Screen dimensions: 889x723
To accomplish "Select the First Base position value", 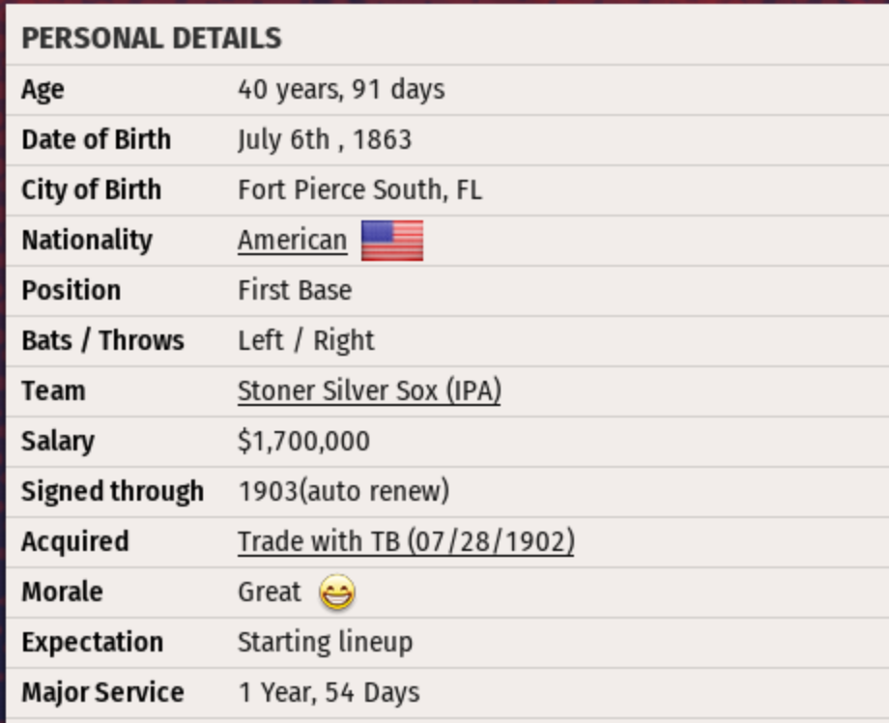I will (295, 291).
